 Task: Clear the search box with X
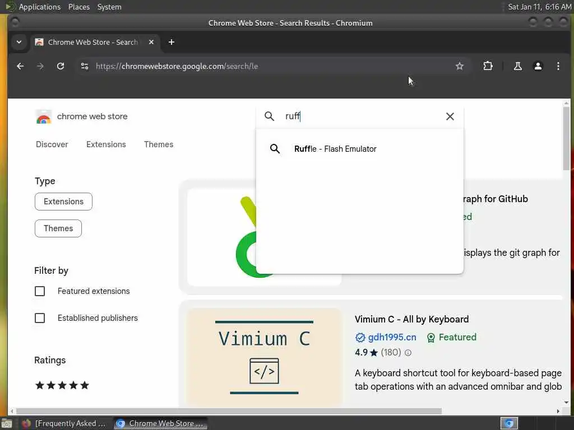tap(450, 116)
